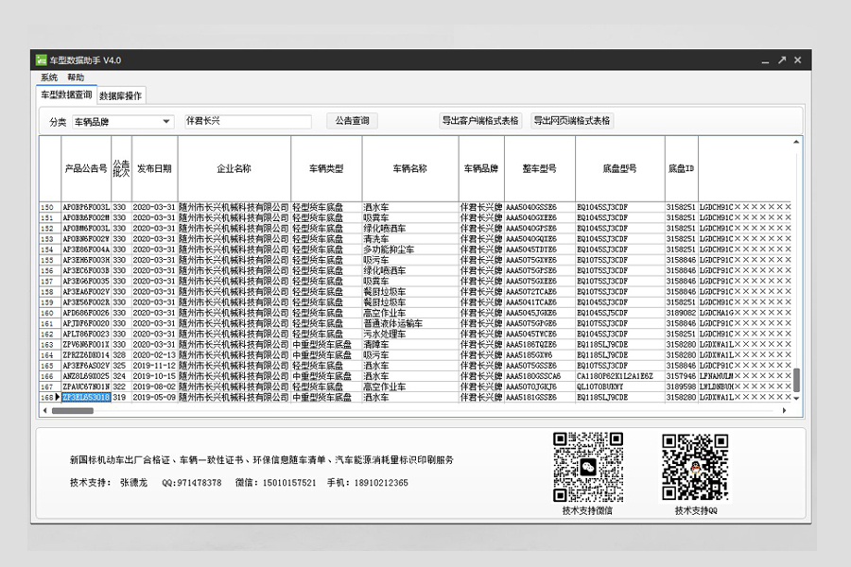Click the vertical scrollbar up arrow

click(796, 143)
